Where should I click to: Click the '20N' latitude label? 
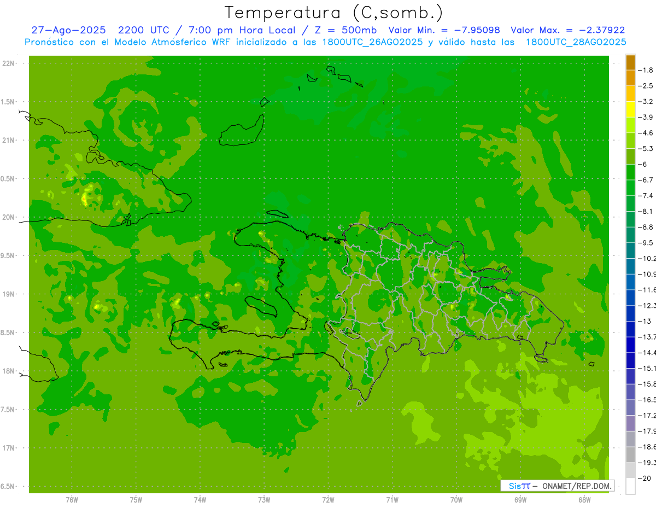click(x=9, y=217)
